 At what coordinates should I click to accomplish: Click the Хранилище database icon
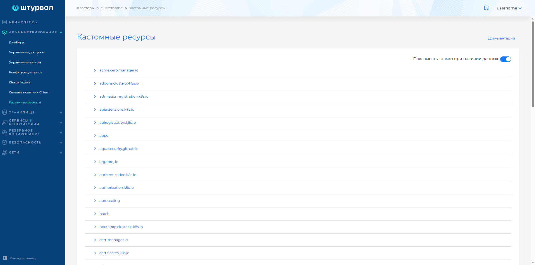click(x=4, y=112)
